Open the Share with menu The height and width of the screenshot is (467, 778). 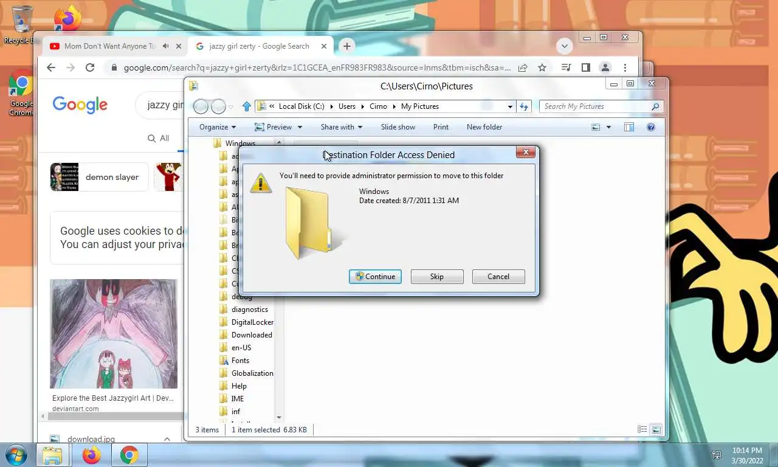[x=341, y=127]
